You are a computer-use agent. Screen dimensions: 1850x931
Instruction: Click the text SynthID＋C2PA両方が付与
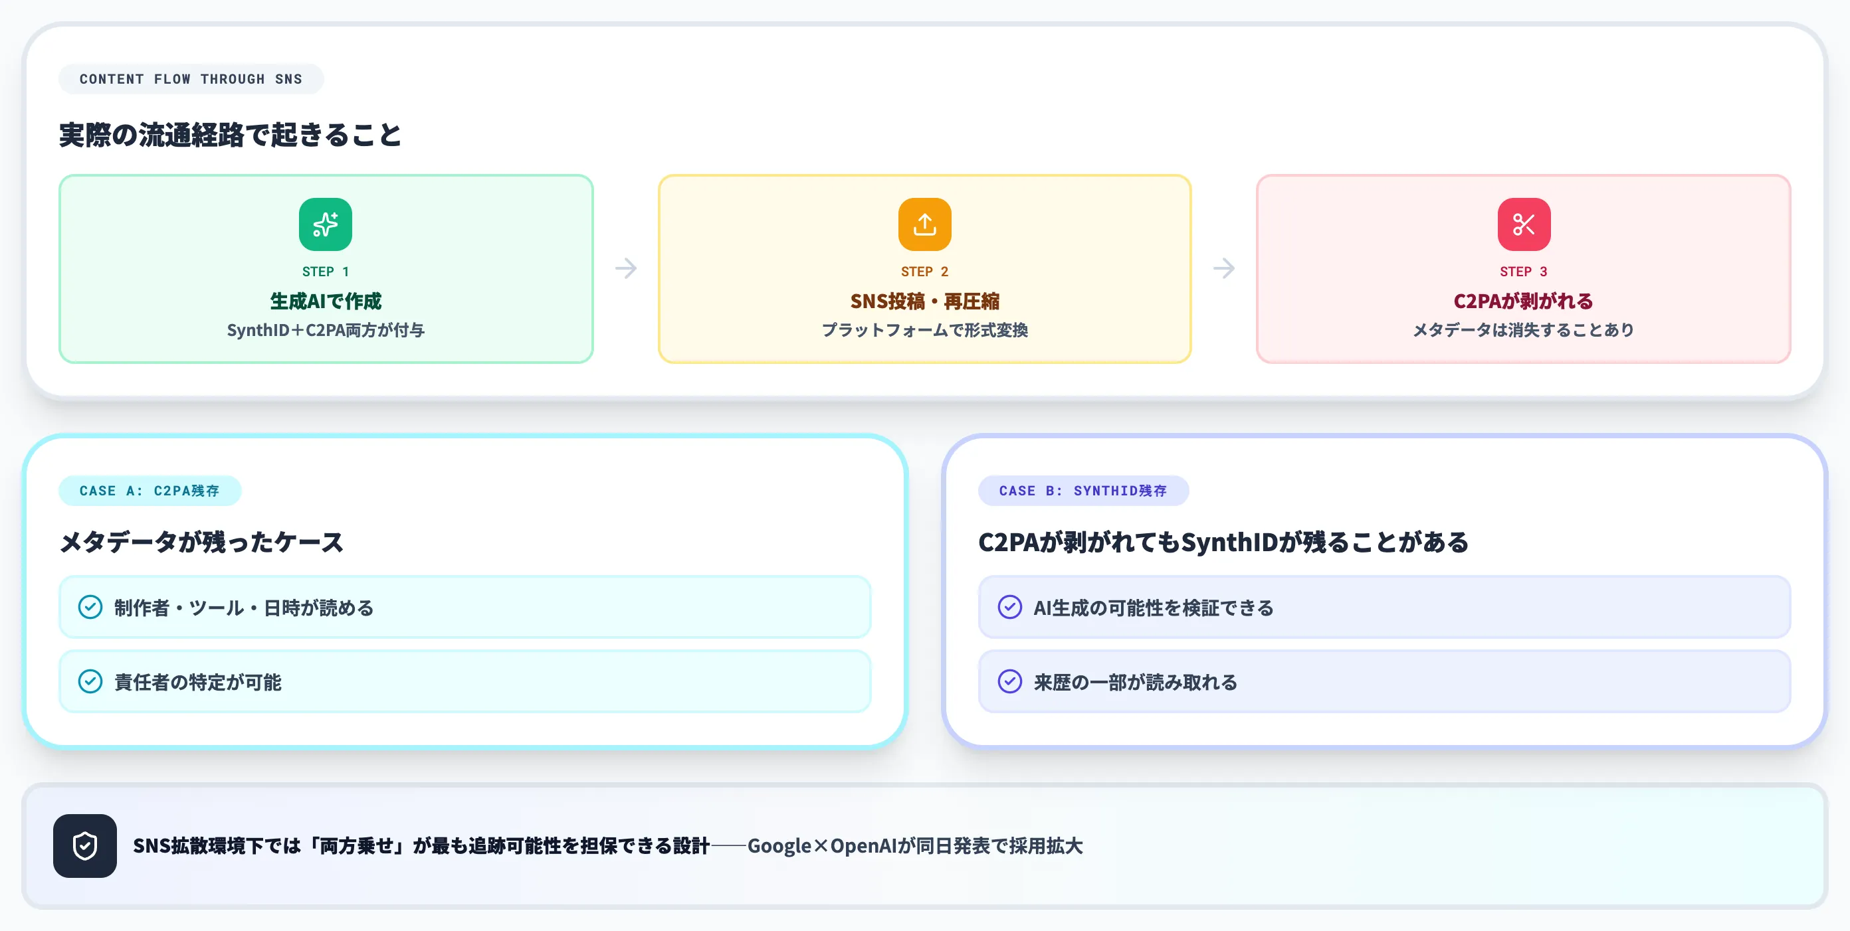326,330
